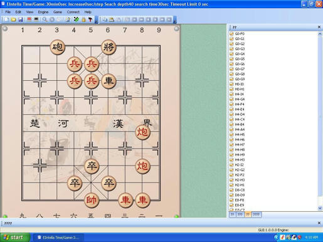Click the green checkered flag toolbar icon

(77, 19)
